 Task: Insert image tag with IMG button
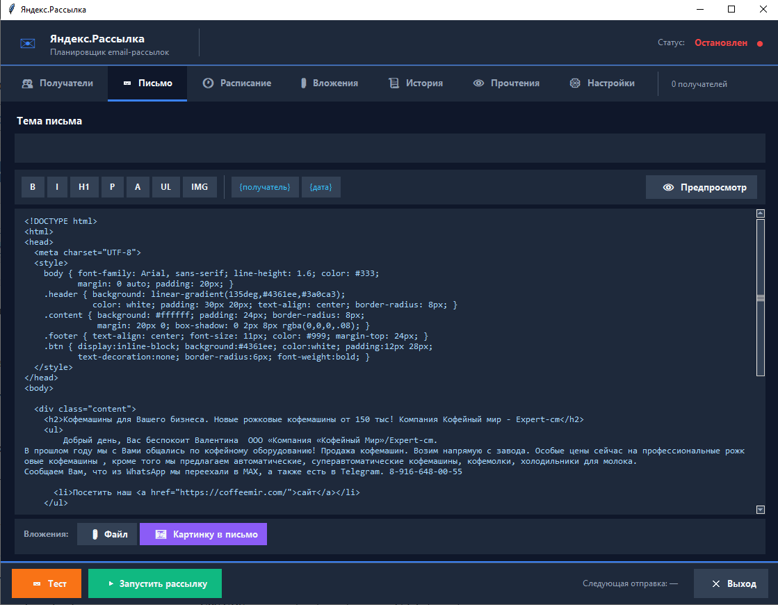coord(200,187)
